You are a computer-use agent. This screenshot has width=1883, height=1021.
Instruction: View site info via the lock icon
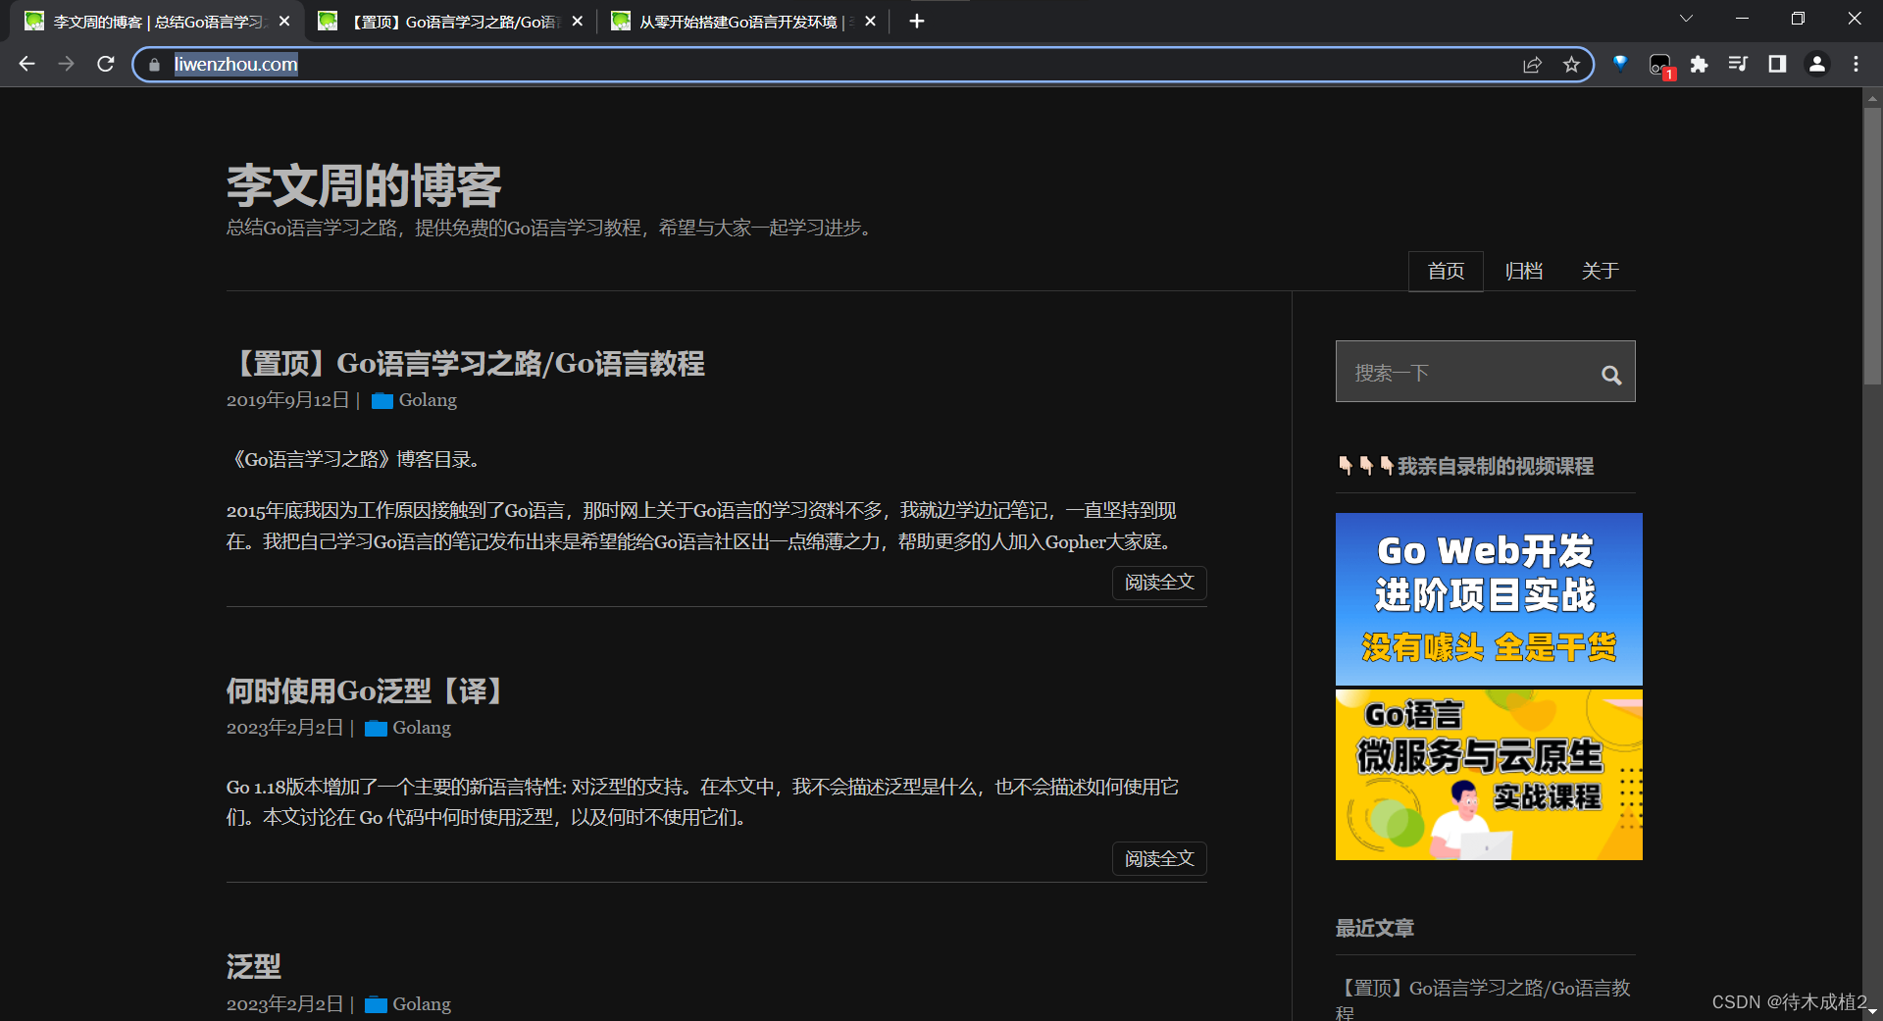point(154,65)
